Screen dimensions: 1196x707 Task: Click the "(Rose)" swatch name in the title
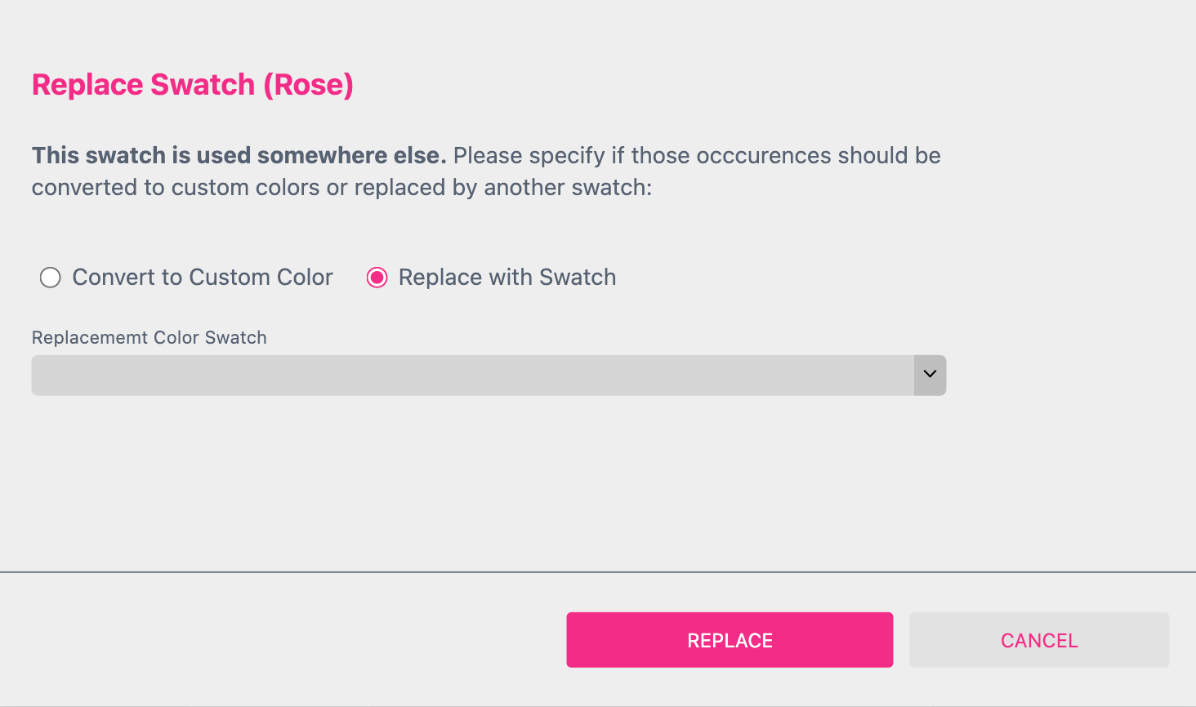coord(308,85)
